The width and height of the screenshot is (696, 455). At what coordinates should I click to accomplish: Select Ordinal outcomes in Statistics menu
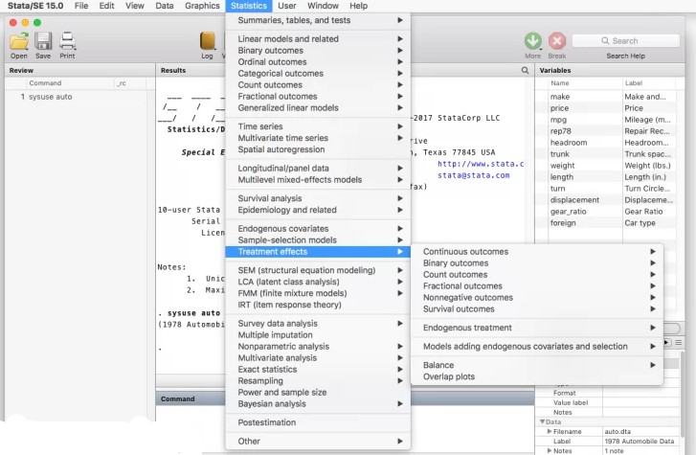pyautogui.click(x=318, y=61)
